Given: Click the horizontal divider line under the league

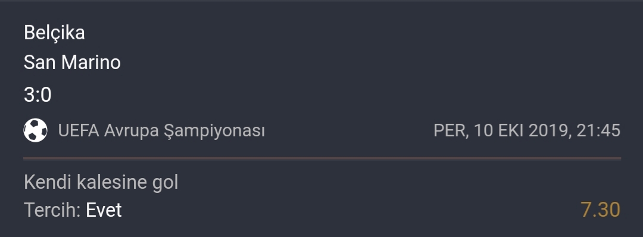Looking at the screenshot, I should (x=322, y=158).
